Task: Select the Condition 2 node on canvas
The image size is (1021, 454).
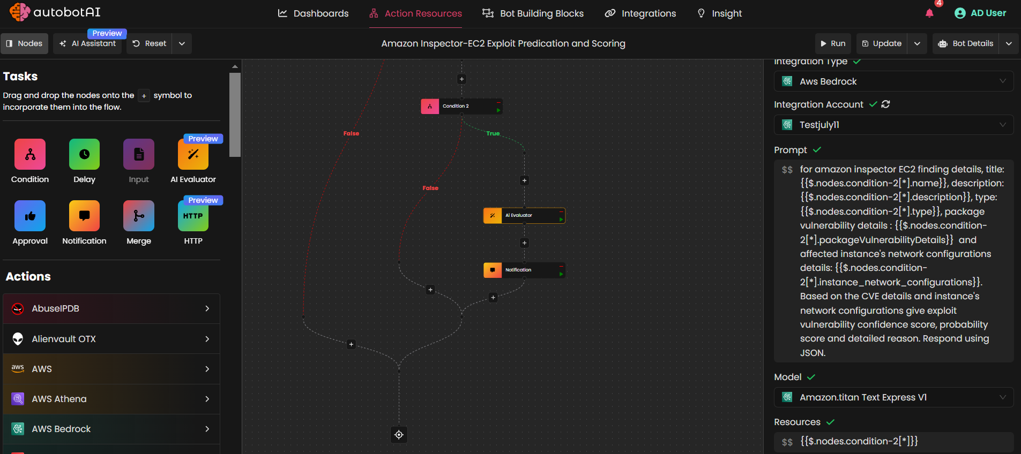Action: coord(461,106)
